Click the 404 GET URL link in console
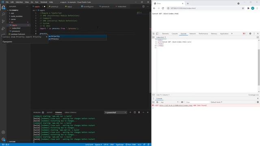260x146 pixels. [x=176, y=105]
